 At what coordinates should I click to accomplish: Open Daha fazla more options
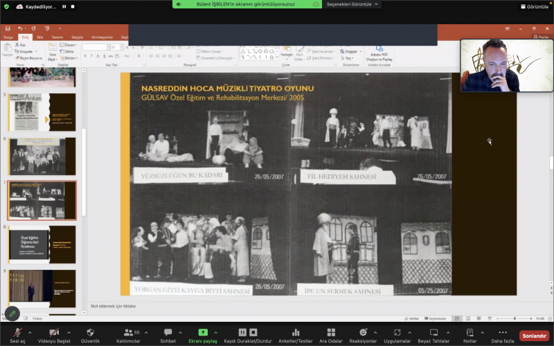503,336
